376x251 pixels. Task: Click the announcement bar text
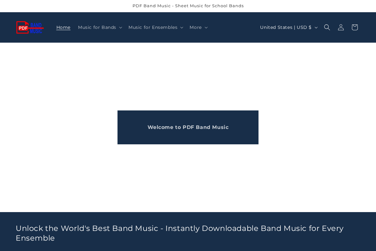pos(188,5)
